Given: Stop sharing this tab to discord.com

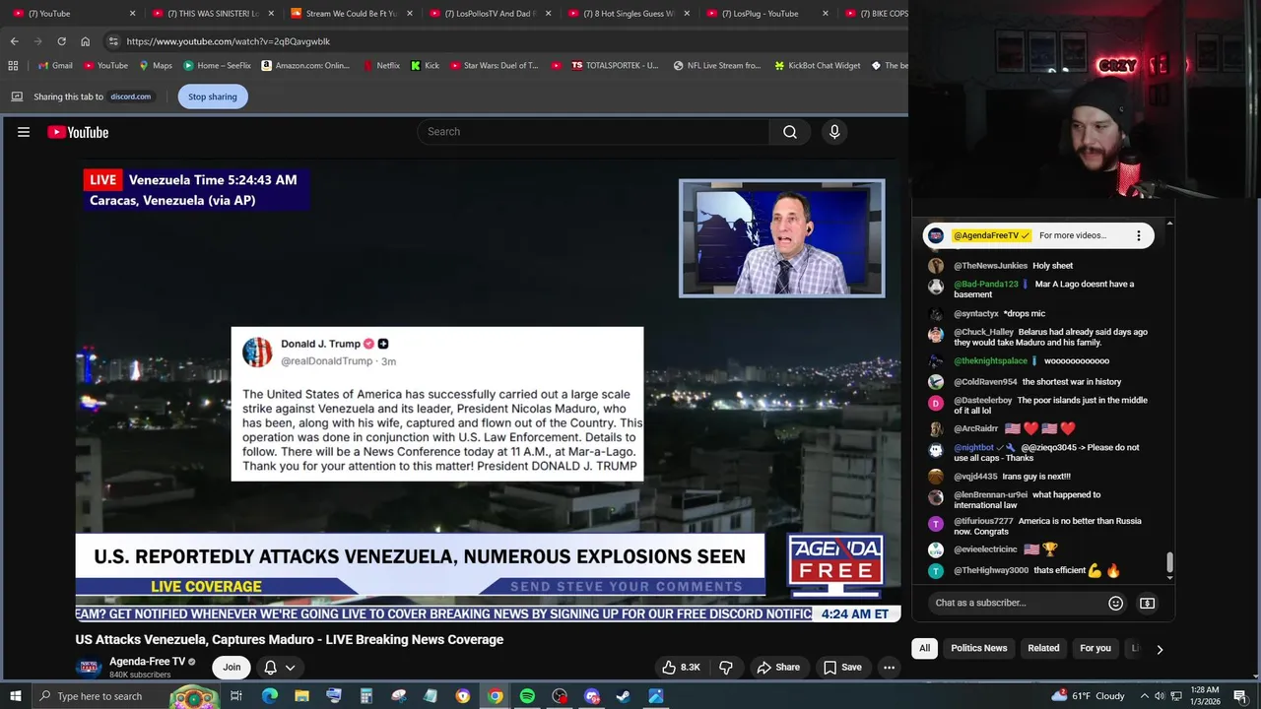Looking at the screenshot, I should [x=213, y=97].
